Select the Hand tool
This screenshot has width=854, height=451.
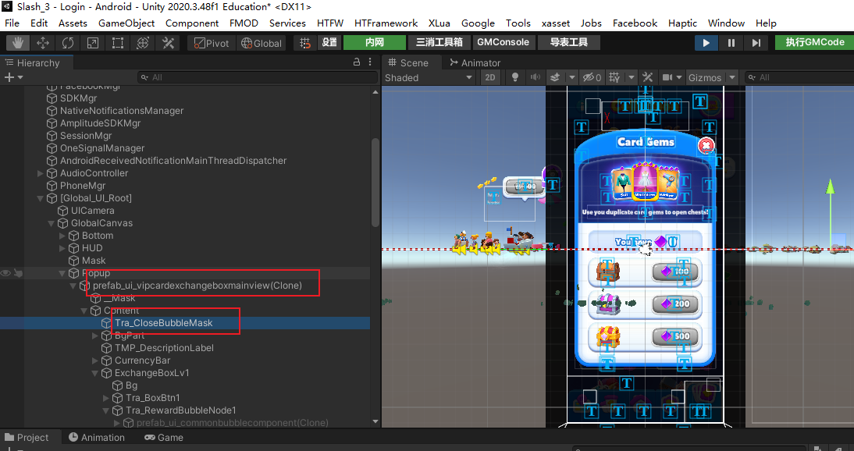[x=18, y=42]
